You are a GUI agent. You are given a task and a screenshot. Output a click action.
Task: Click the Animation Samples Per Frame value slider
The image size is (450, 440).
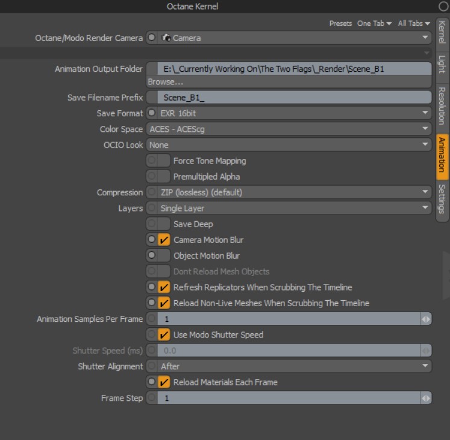tap(289, 319)
